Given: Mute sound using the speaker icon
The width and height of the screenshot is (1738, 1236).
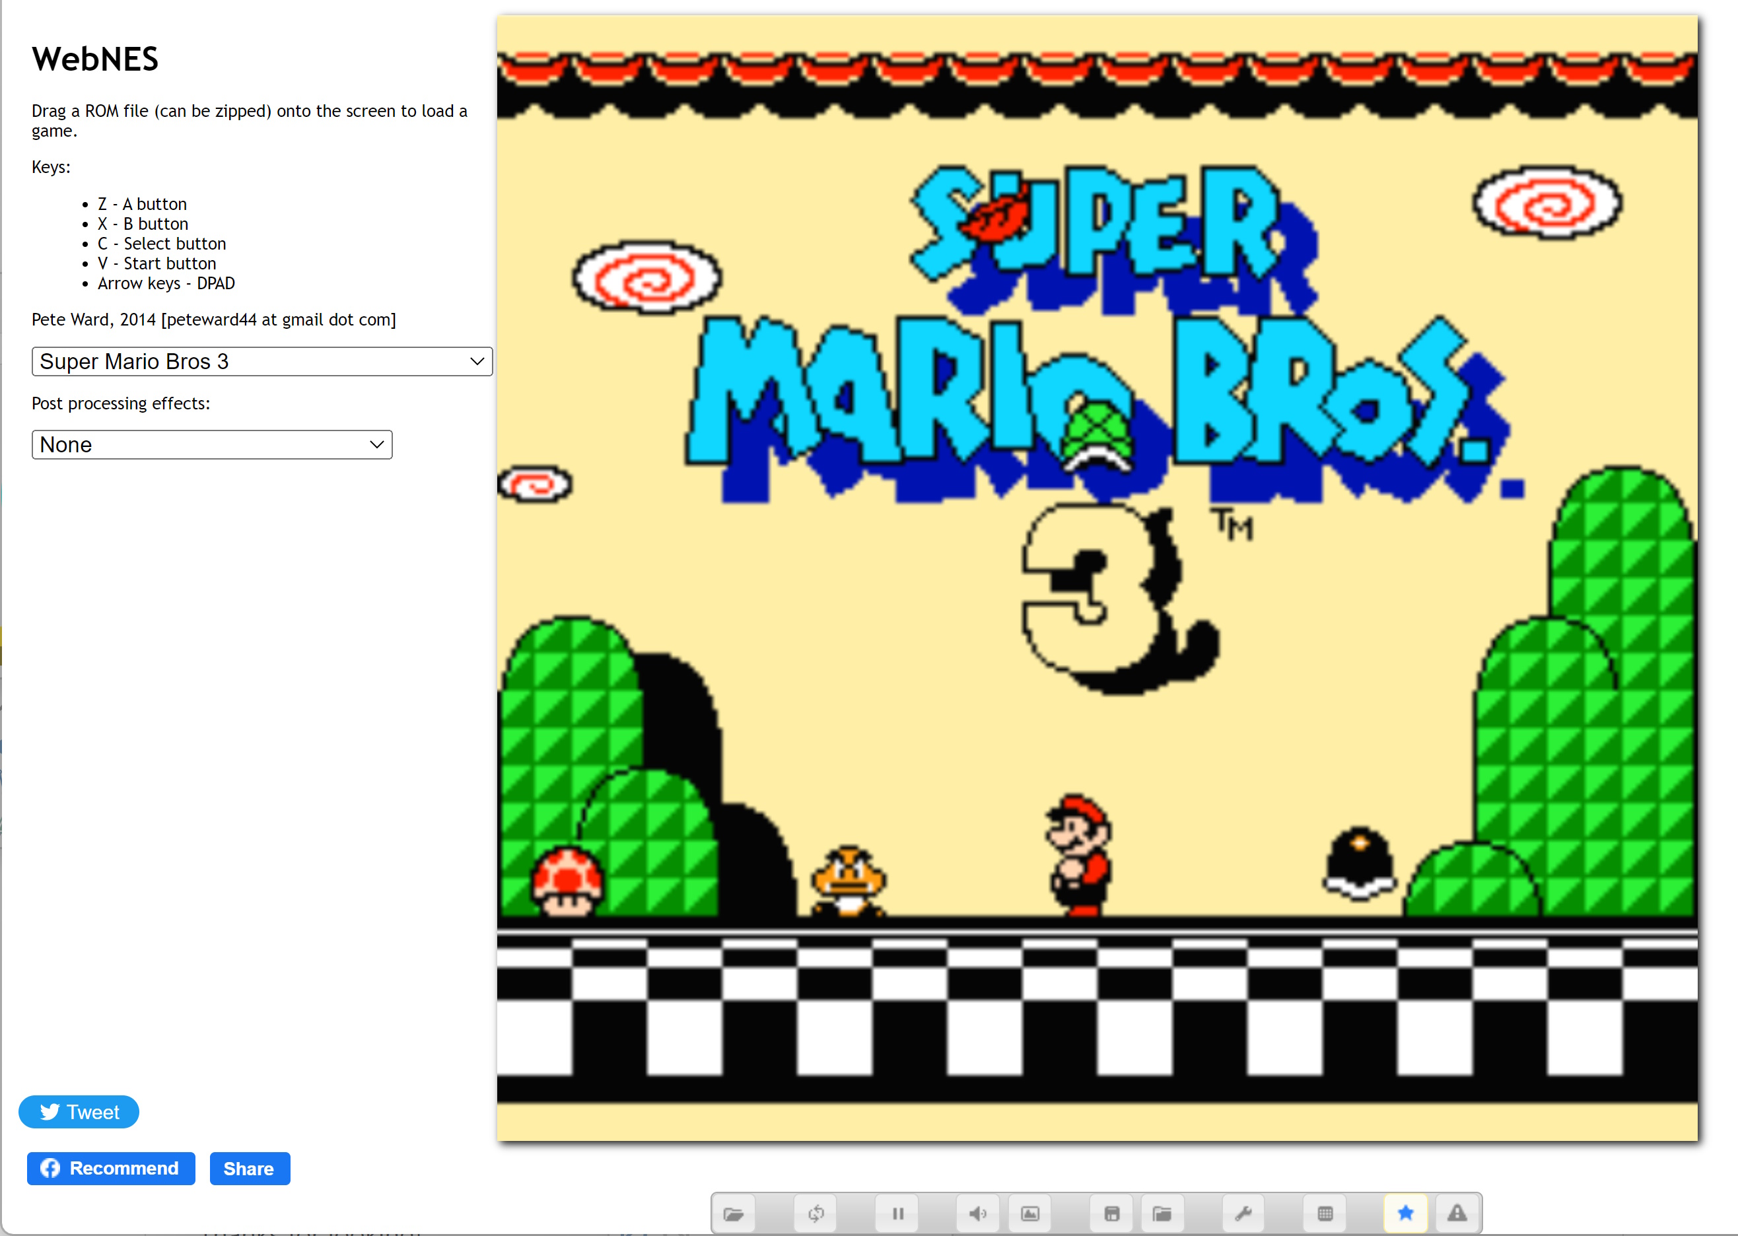Looking at the screenshot, I should coord(977,1213).
